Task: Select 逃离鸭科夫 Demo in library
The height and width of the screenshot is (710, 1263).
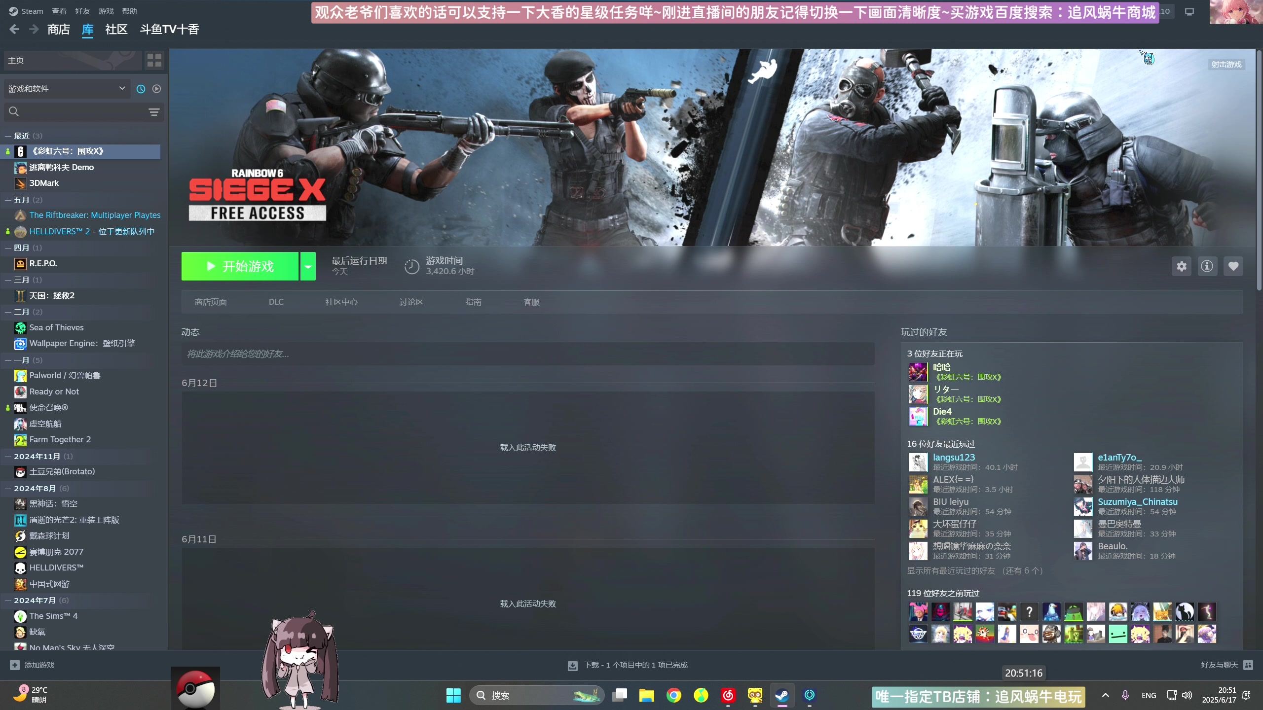Action: [x=82, y=167]
